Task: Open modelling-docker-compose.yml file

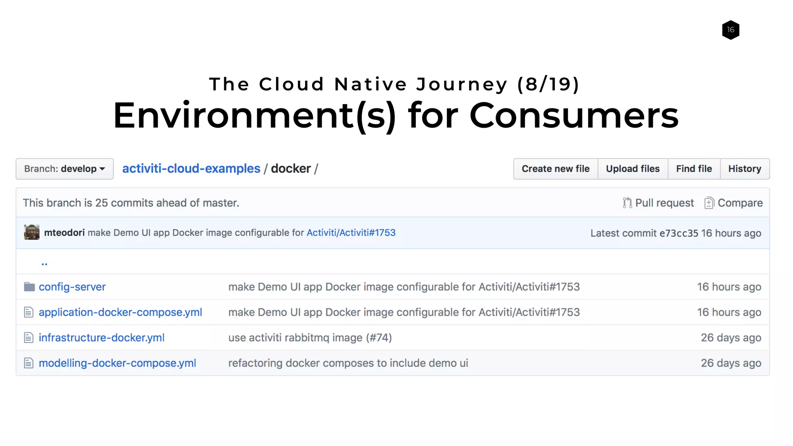Action: pyautogui.click(x=117, y=363)
